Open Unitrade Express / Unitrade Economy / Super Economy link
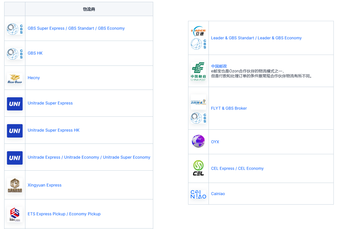The image size is (341, 229). click(89, 157)
